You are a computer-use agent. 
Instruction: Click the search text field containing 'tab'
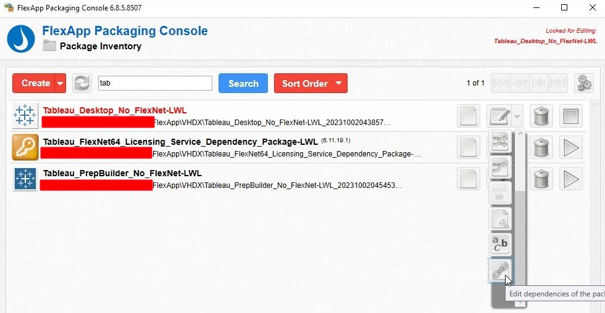point(154,83)
